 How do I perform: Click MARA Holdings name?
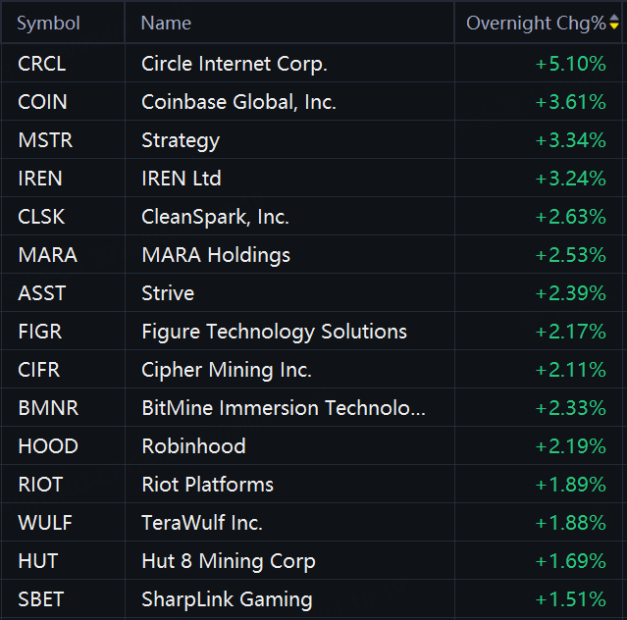point(216,255)
